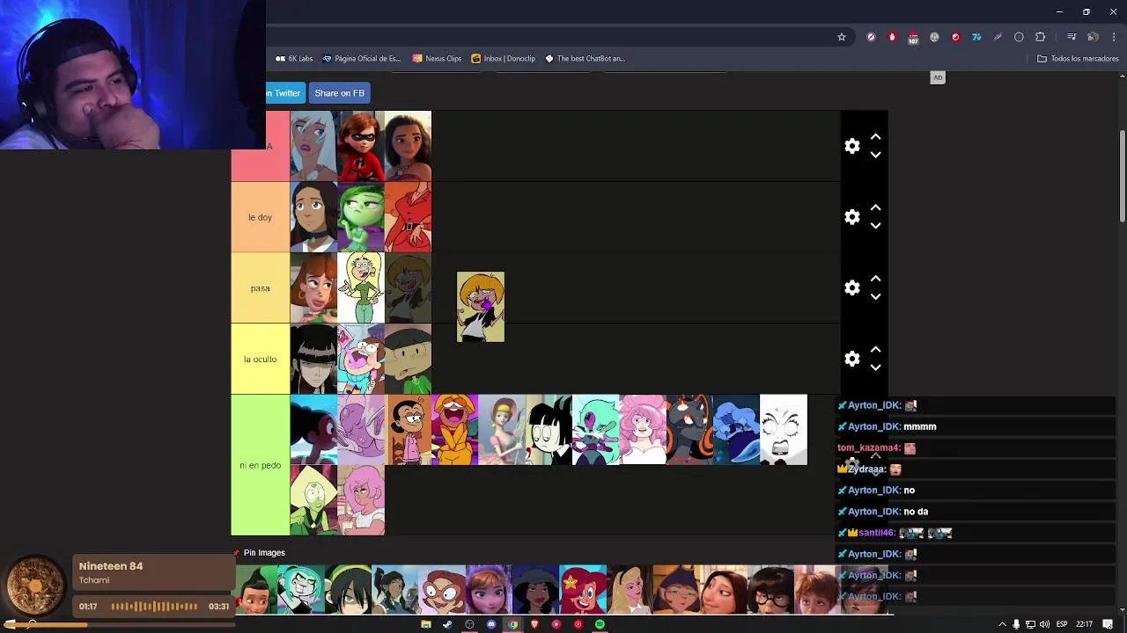Select the Elastigirl image in top tier
This screenshot has height=633, width=1127.
coord(361,146)
